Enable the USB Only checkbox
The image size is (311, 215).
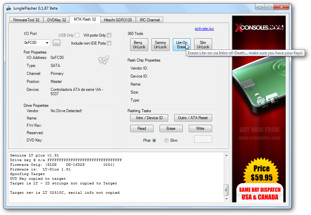[77, 35]
